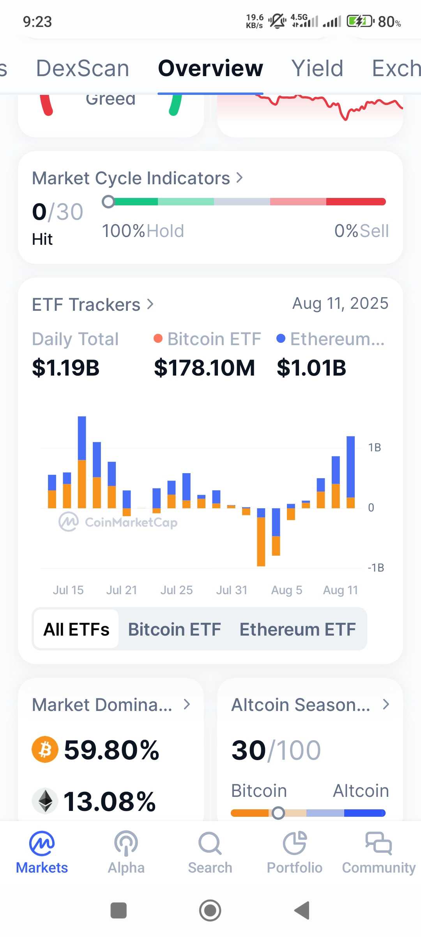Image resolution: width=421 pixels, height=937 pixels.
Task: Open the Portfolio pie chart icon
Action: point(295,844)
